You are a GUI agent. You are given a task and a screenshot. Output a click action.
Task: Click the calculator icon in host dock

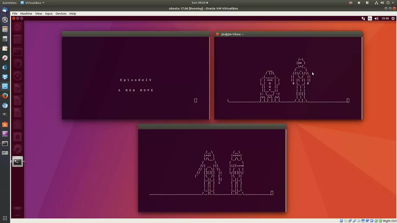point(5,39)
